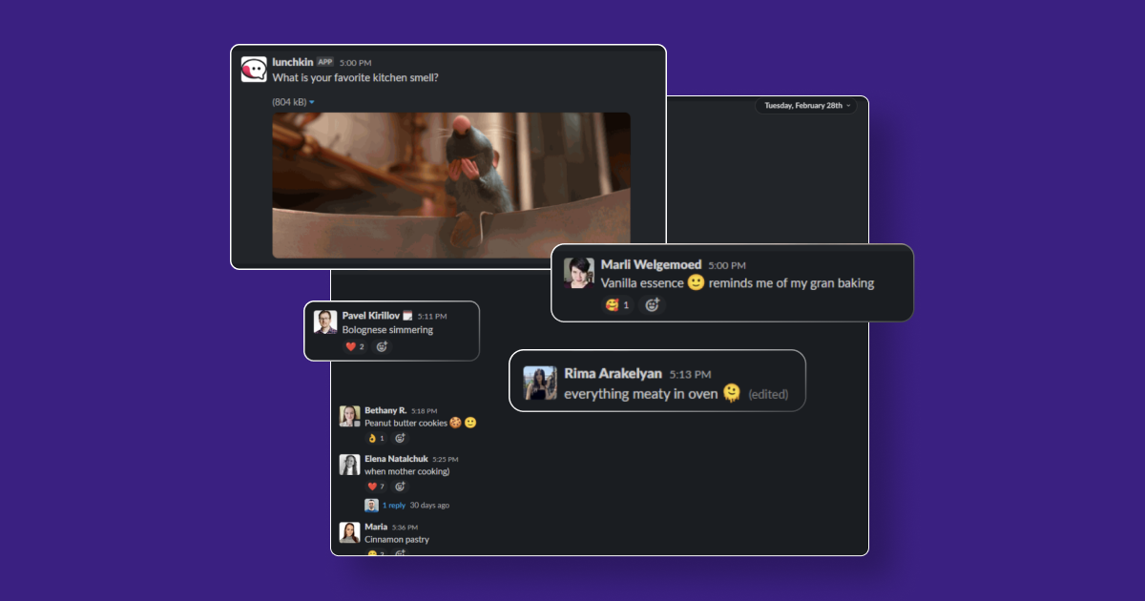Click the 5:00 PM timestamp on lunchkin message
Screen dimensions: 1145x601
[355, 63]
